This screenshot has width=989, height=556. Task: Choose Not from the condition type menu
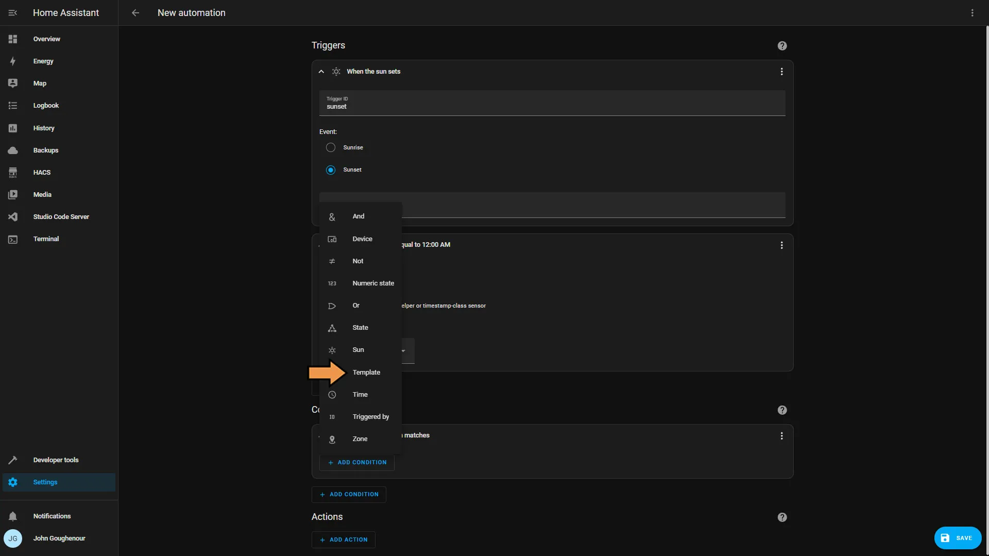pos(361,261)
